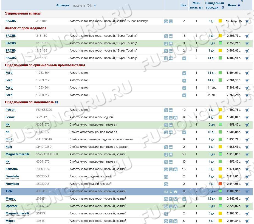The width and height of the screenshot is (254, 224).
Task: Show info icon for Hola SH40-035G
Action: tap(166, 147)
